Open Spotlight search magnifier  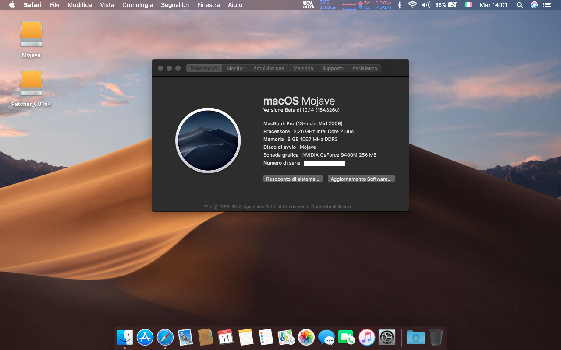click(x=520, y=5)
